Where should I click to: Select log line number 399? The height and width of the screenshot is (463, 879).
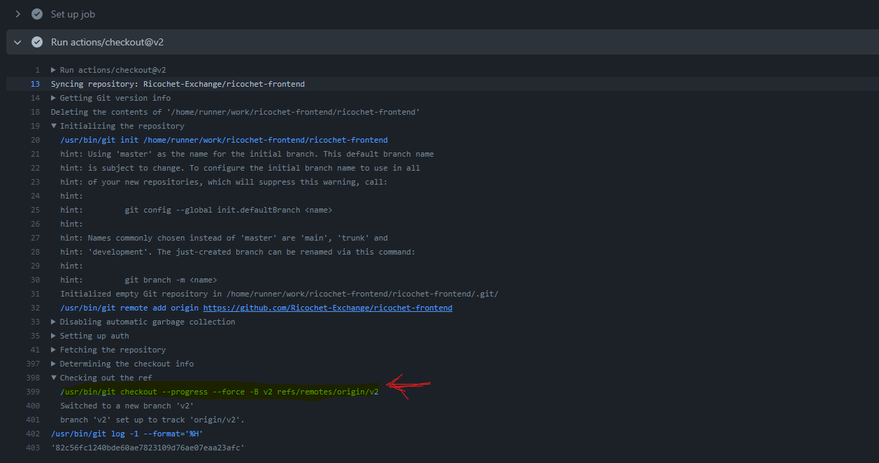pos(32,392)
